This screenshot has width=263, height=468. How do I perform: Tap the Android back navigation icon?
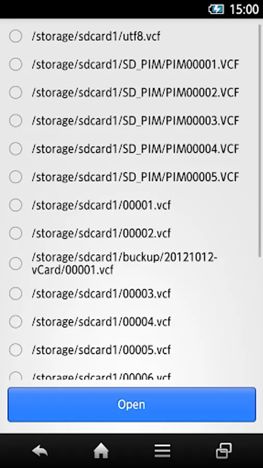pyautogui.click(x=40, y=451)
